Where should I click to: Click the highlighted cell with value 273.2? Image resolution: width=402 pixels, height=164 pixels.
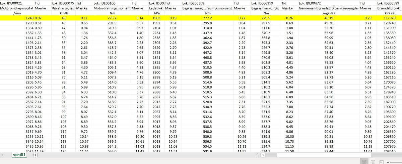pyautogui.click(x=111, y=18)
